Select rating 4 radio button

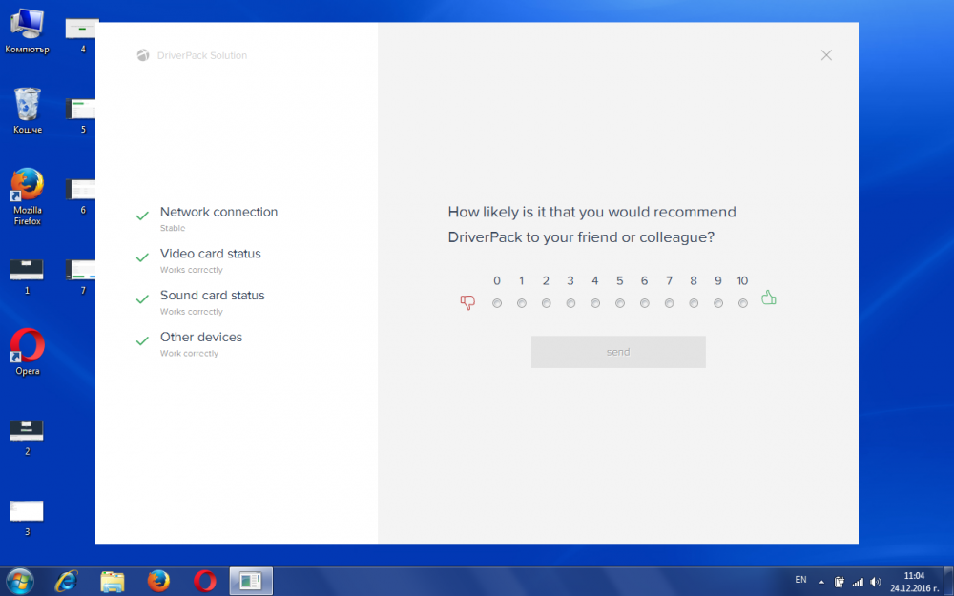[595, 303]
